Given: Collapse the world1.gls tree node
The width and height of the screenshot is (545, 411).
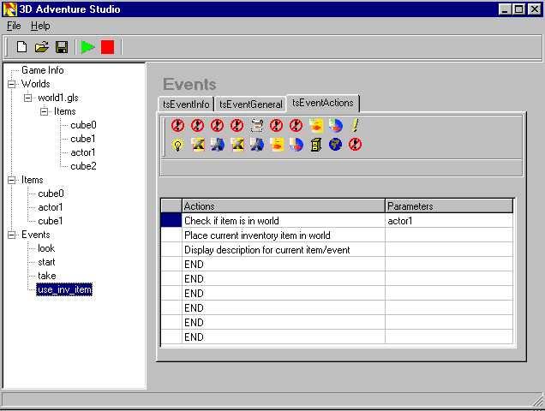Looking at the screenshot, I should [x=28, y=98].
